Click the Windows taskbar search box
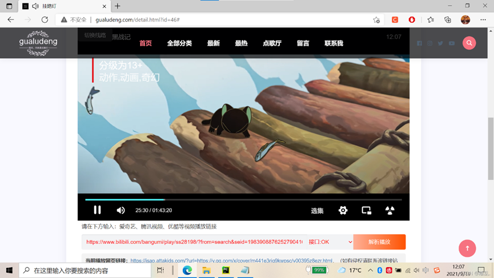494x278 pixels. point(85,271)
